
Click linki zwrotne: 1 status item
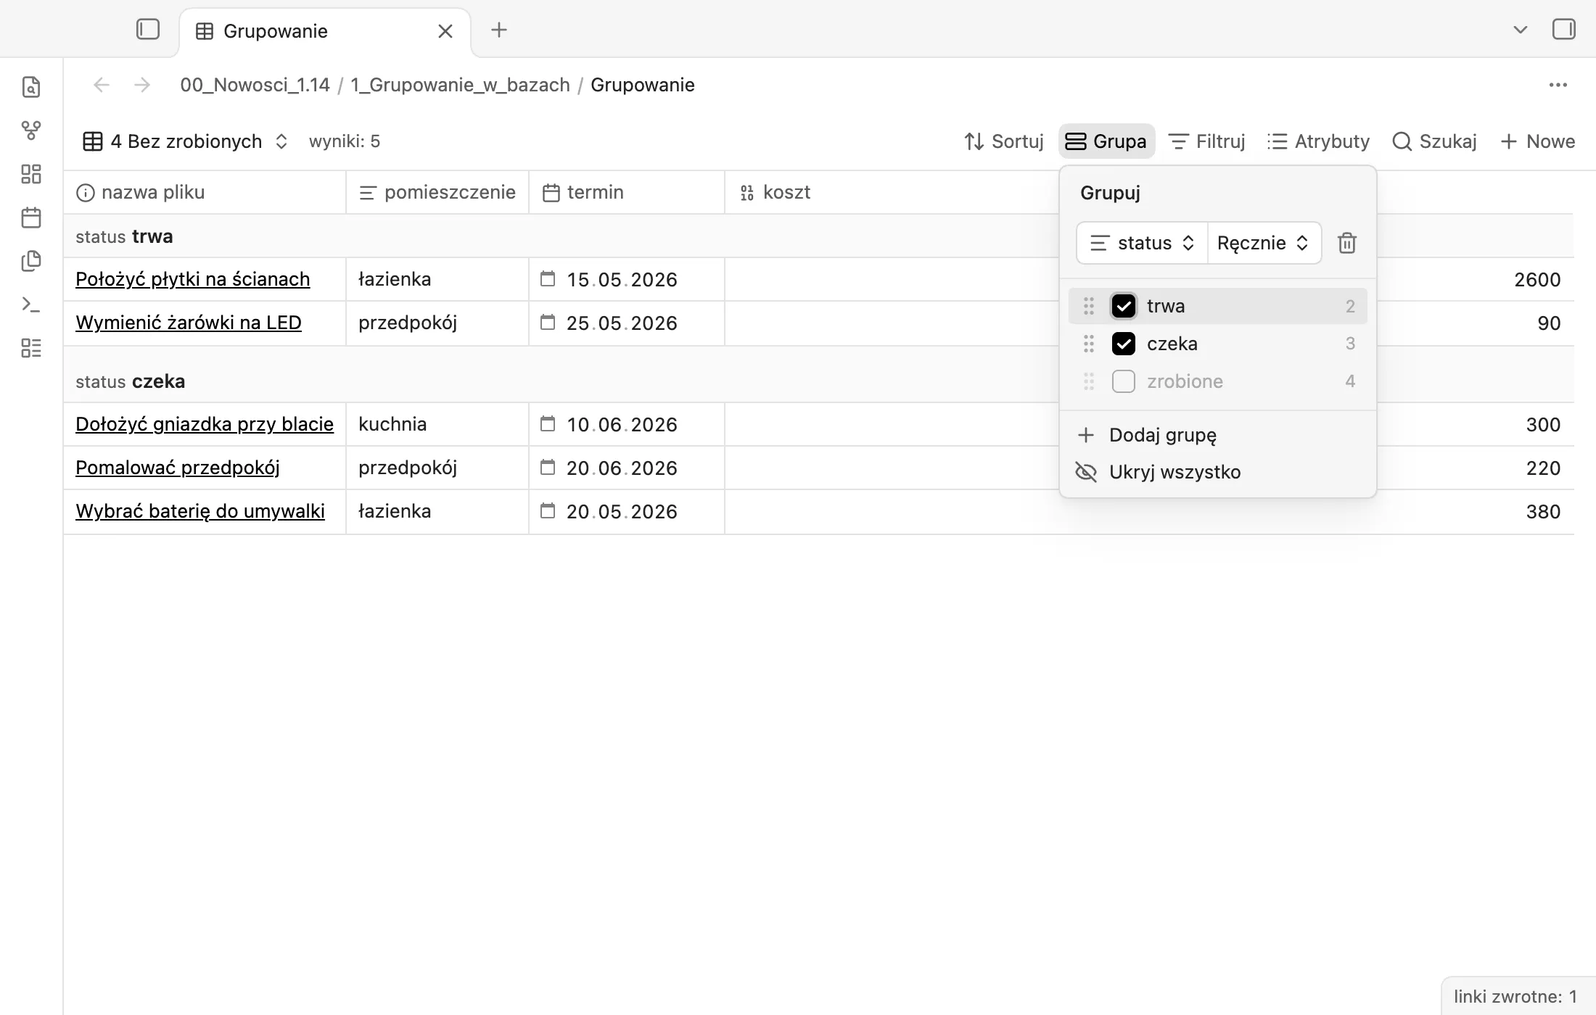(x=1515, y=997)
